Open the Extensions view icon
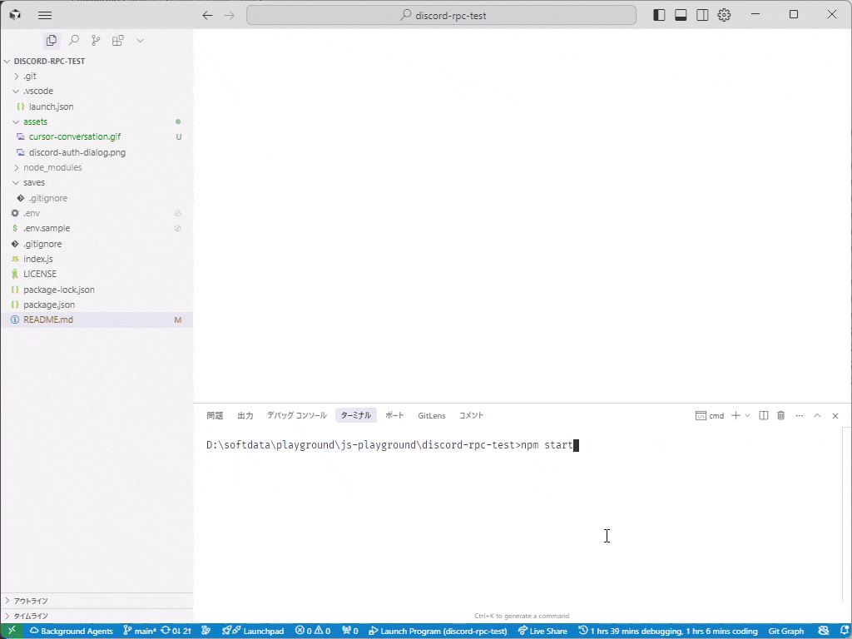The image size is (852, 639). coord(117,40)
